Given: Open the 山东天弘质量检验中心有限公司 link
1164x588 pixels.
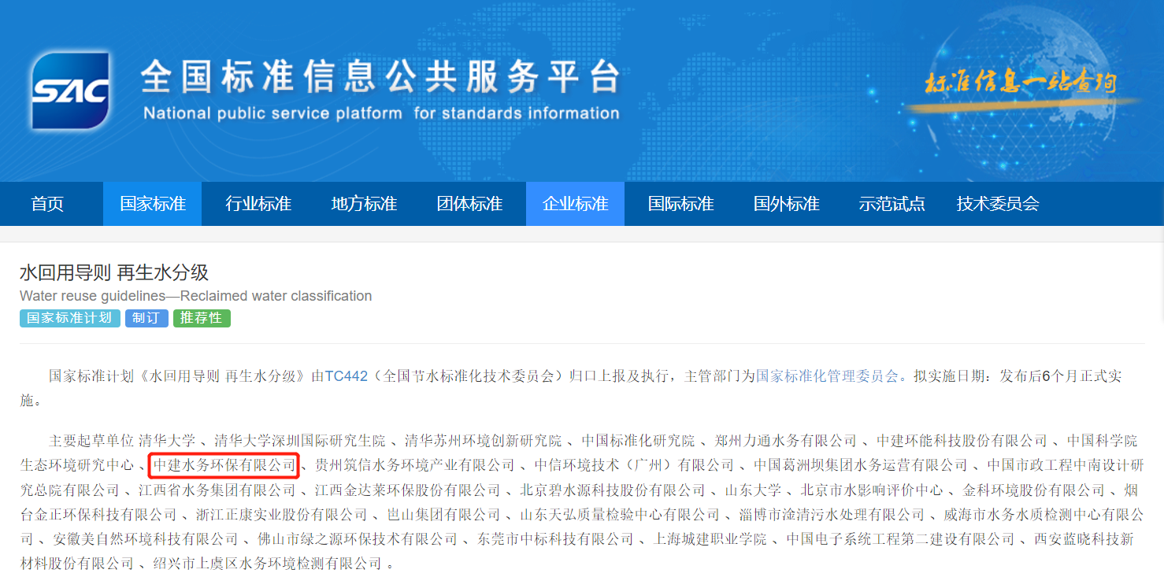Looking at the screenshot, I should [x=620, y=515].
